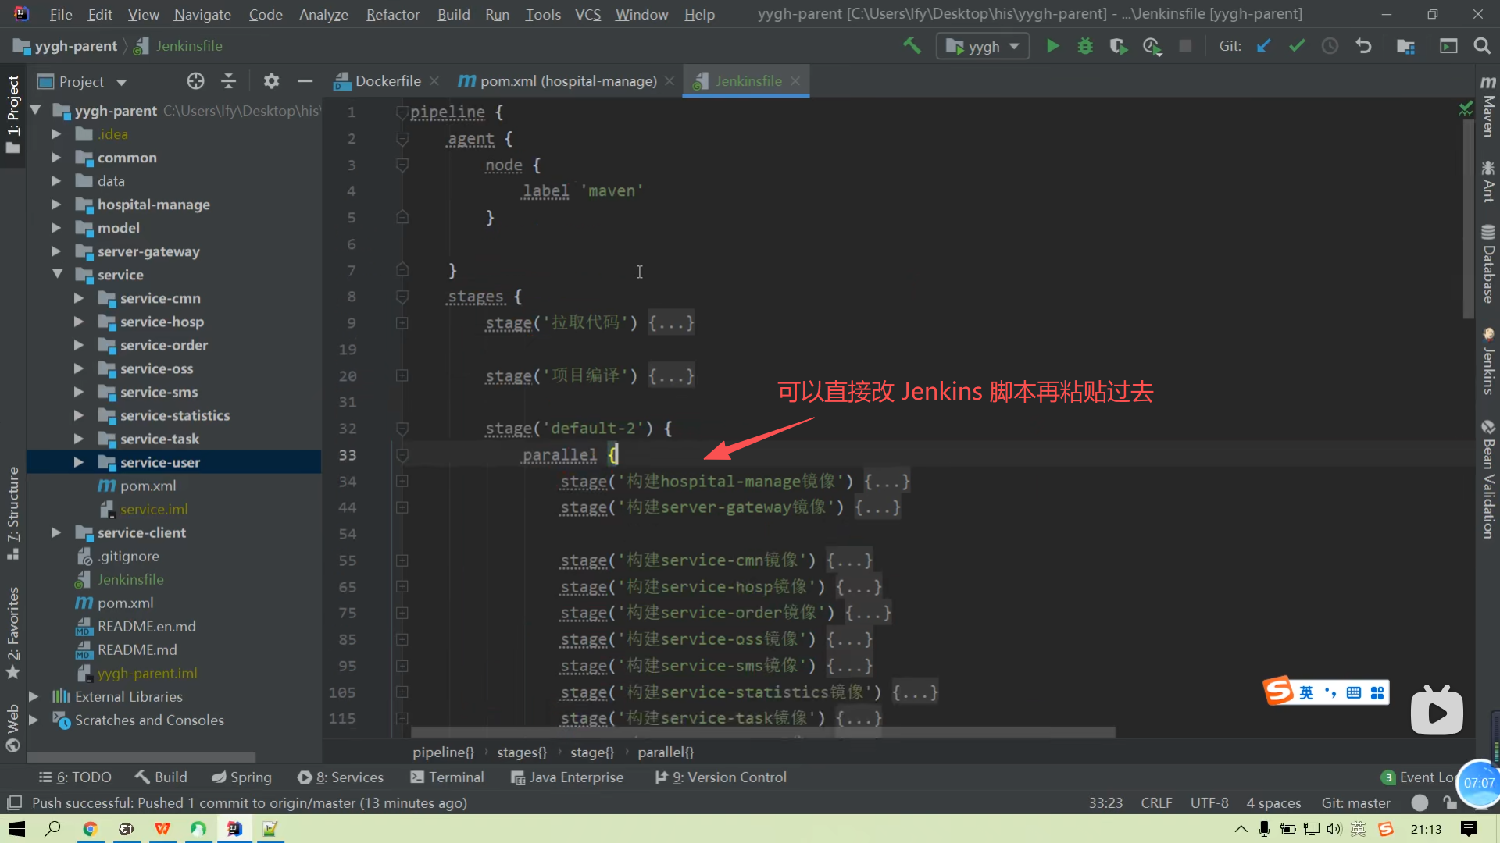Open the Navigate menu
This screenshot has height=843, width=1500.
(x=202, y=14)
